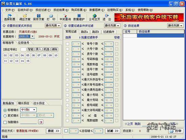Open 操作列表 dropdown in 设置投注复式 panel
The height and width of the screenshot is (140, 186).
click(53, 26)
